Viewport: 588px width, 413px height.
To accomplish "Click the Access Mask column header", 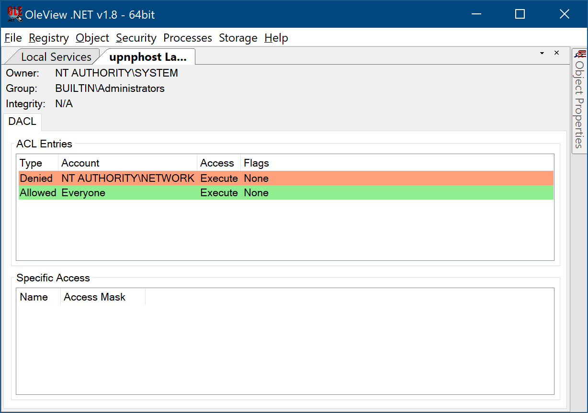I will click(94, 297).
